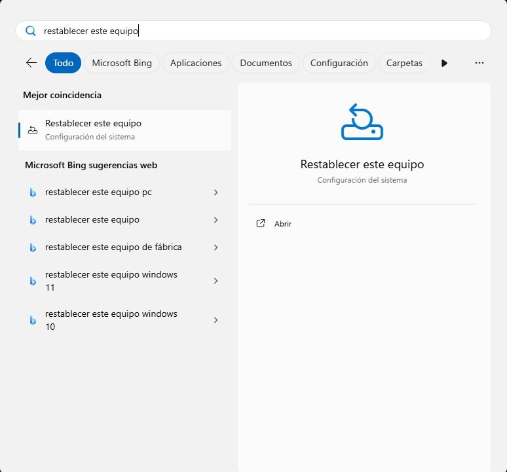
Task: Open the three-dot options menu
Action: 479,63
